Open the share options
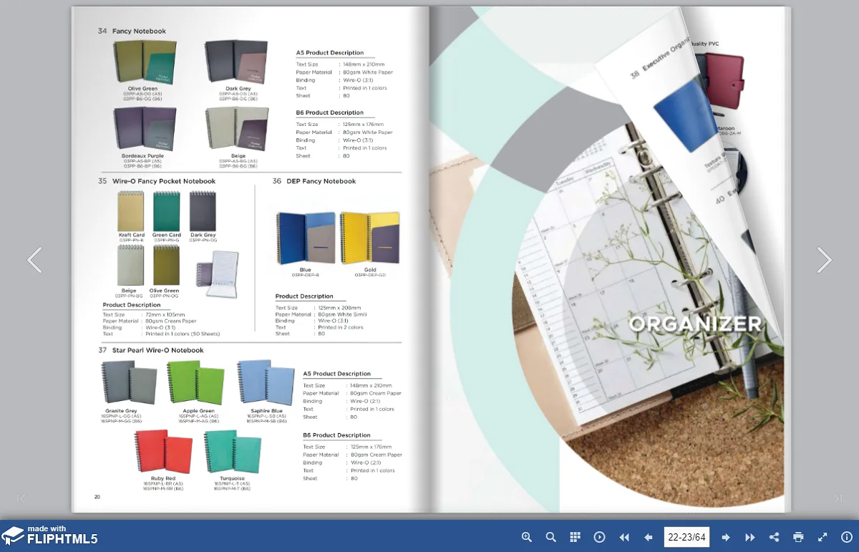Viewport: 859px width, 552px height. (x=774, y=537)
